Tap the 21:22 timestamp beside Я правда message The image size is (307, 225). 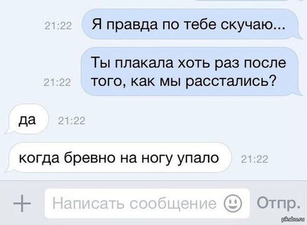58,26
